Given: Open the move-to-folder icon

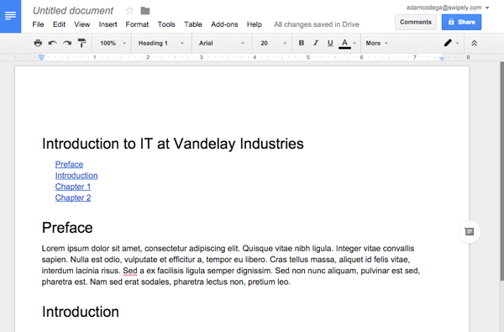Looking at the screenshot, I should click(x=145, y=11).
